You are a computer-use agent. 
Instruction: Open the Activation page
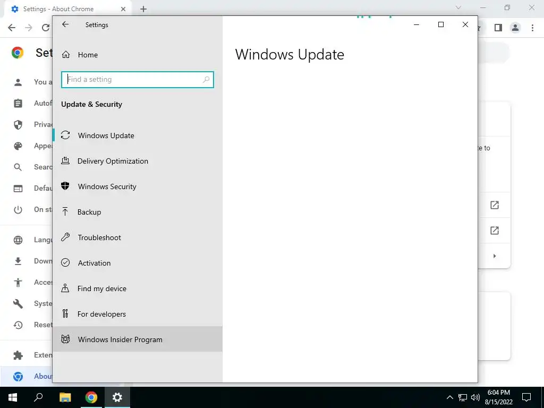point(138,263)
